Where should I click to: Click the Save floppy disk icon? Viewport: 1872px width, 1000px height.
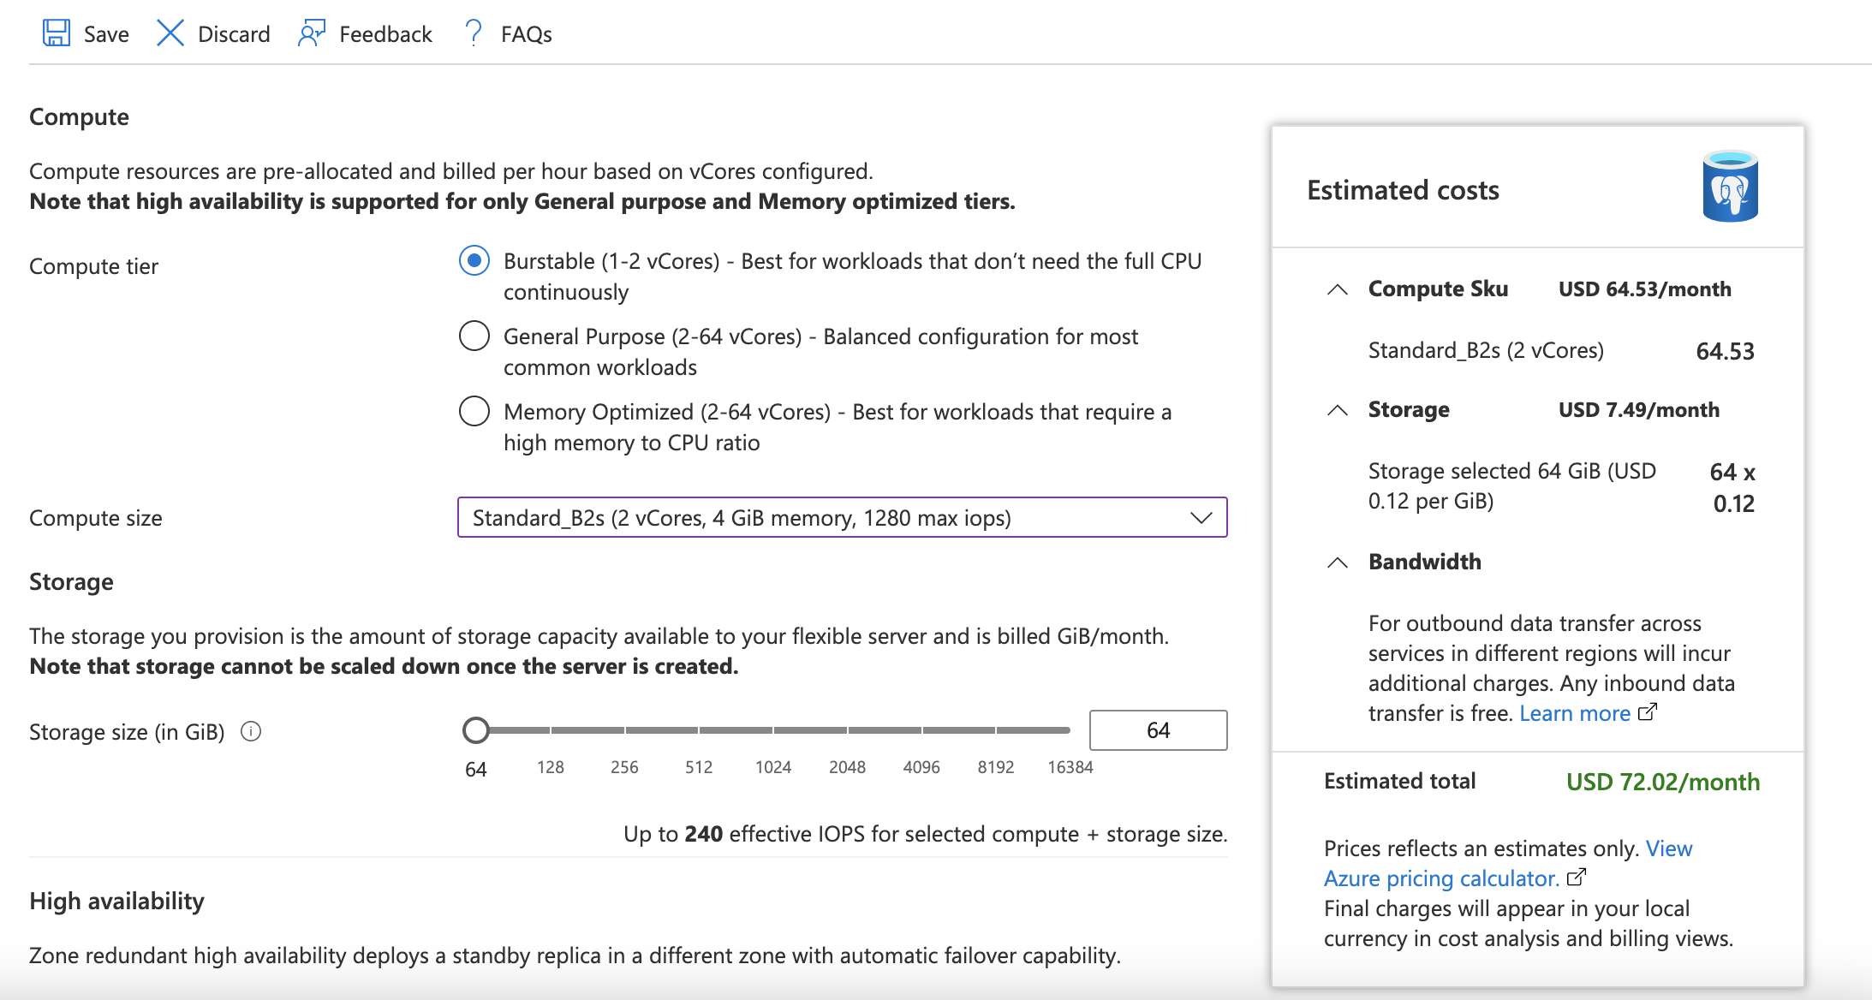57,33
